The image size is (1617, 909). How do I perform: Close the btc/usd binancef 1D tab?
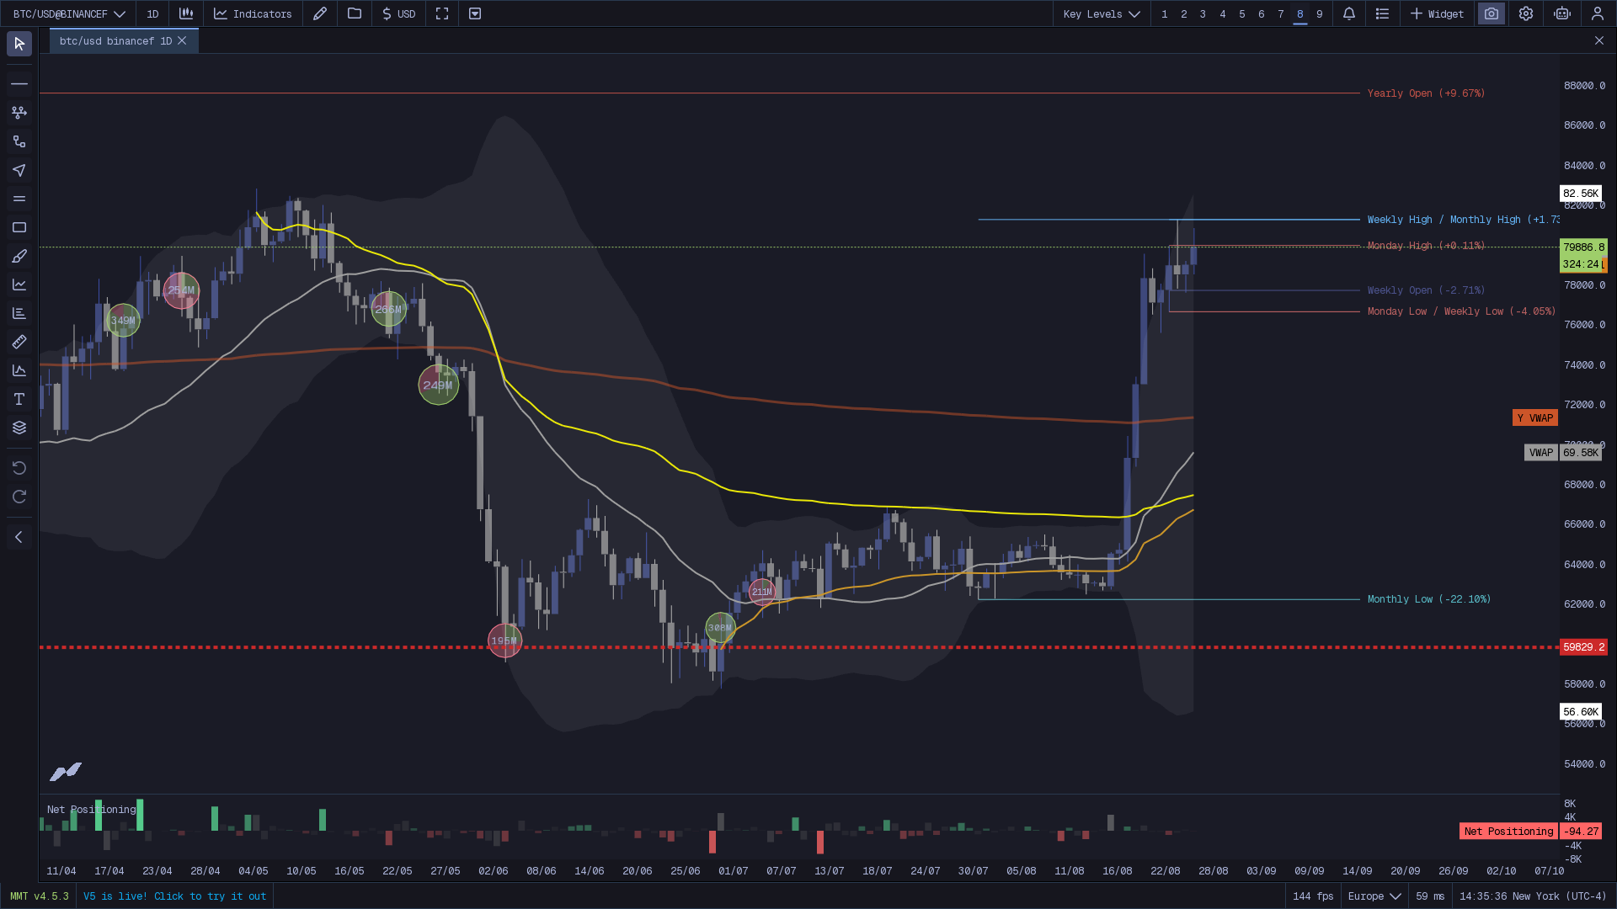click(x=182, y=40)
